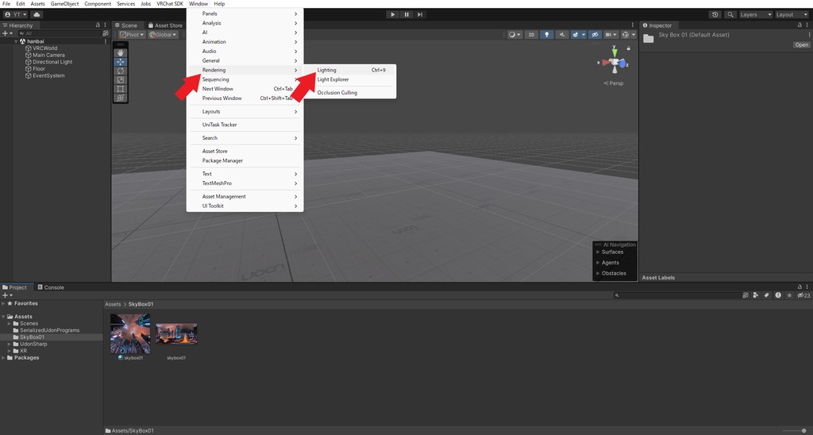Switch to the Asset Store tab
Image resolution: width=813 pixels, height=435 pixels.
click(165, 25)
